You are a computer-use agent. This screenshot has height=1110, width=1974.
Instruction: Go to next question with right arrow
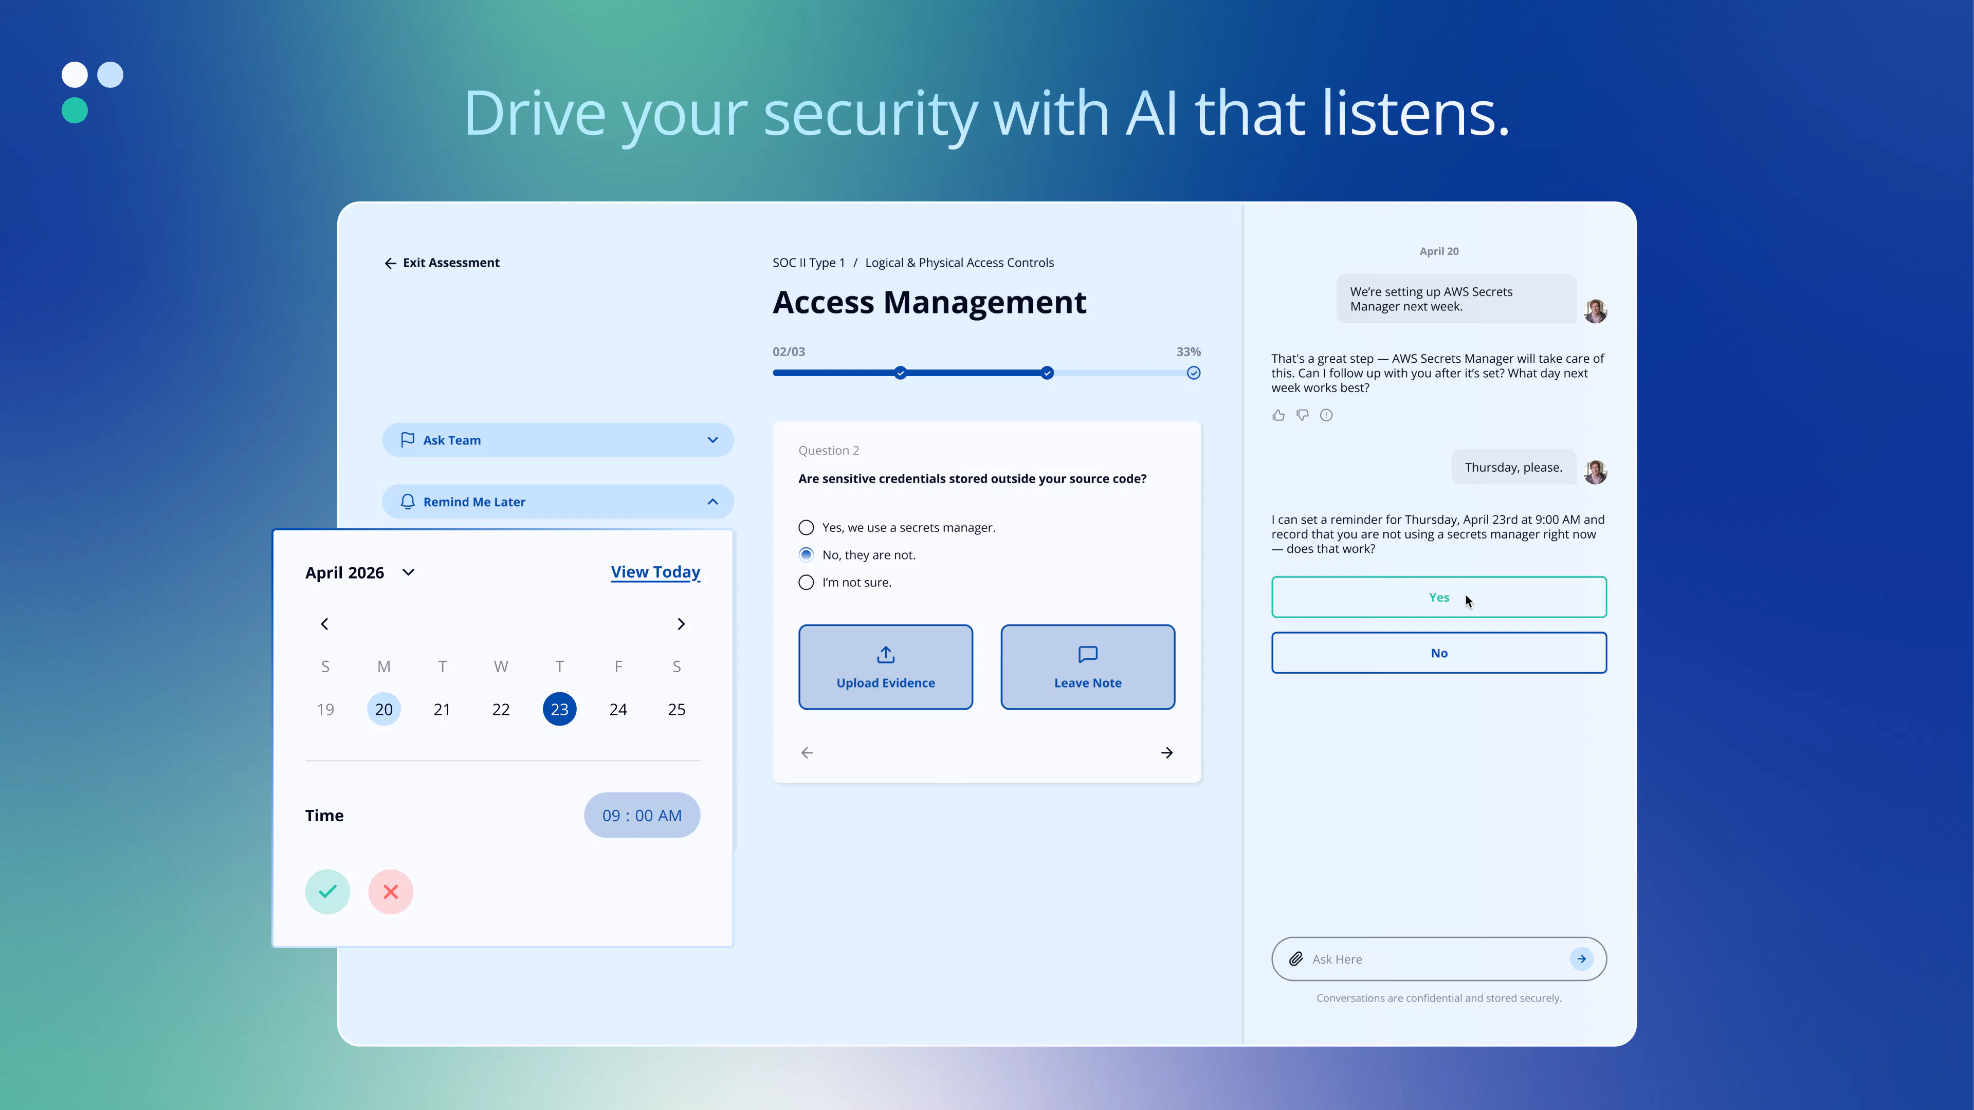pyautogui.click(x=1166, y=753)
